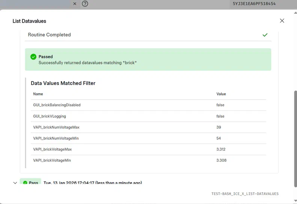Expand the Pass result chevron
This screenshot has height=204, width=297.
click(x=15, y=183)
